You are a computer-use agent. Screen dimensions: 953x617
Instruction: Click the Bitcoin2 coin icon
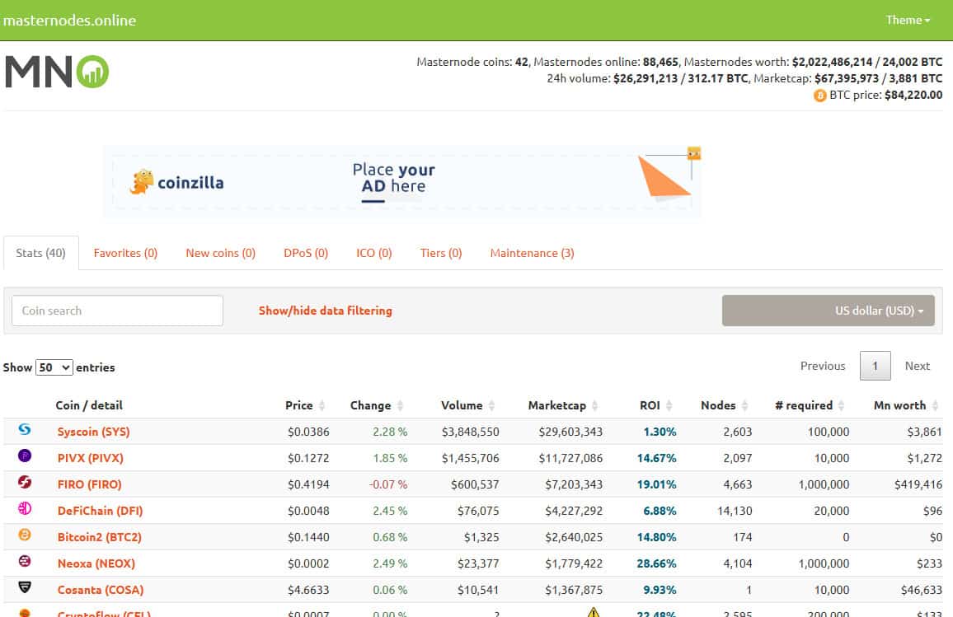tap(24, 535)
